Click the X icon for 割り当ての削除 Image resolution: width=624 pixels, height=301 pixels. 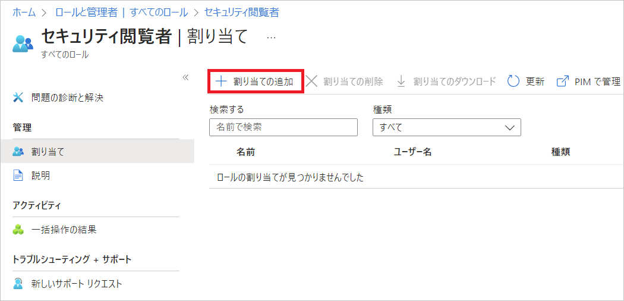pos(311,81)
